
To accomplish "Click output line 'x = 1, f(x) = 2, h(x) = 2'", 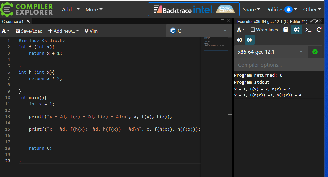I will (x=262, y=89).
